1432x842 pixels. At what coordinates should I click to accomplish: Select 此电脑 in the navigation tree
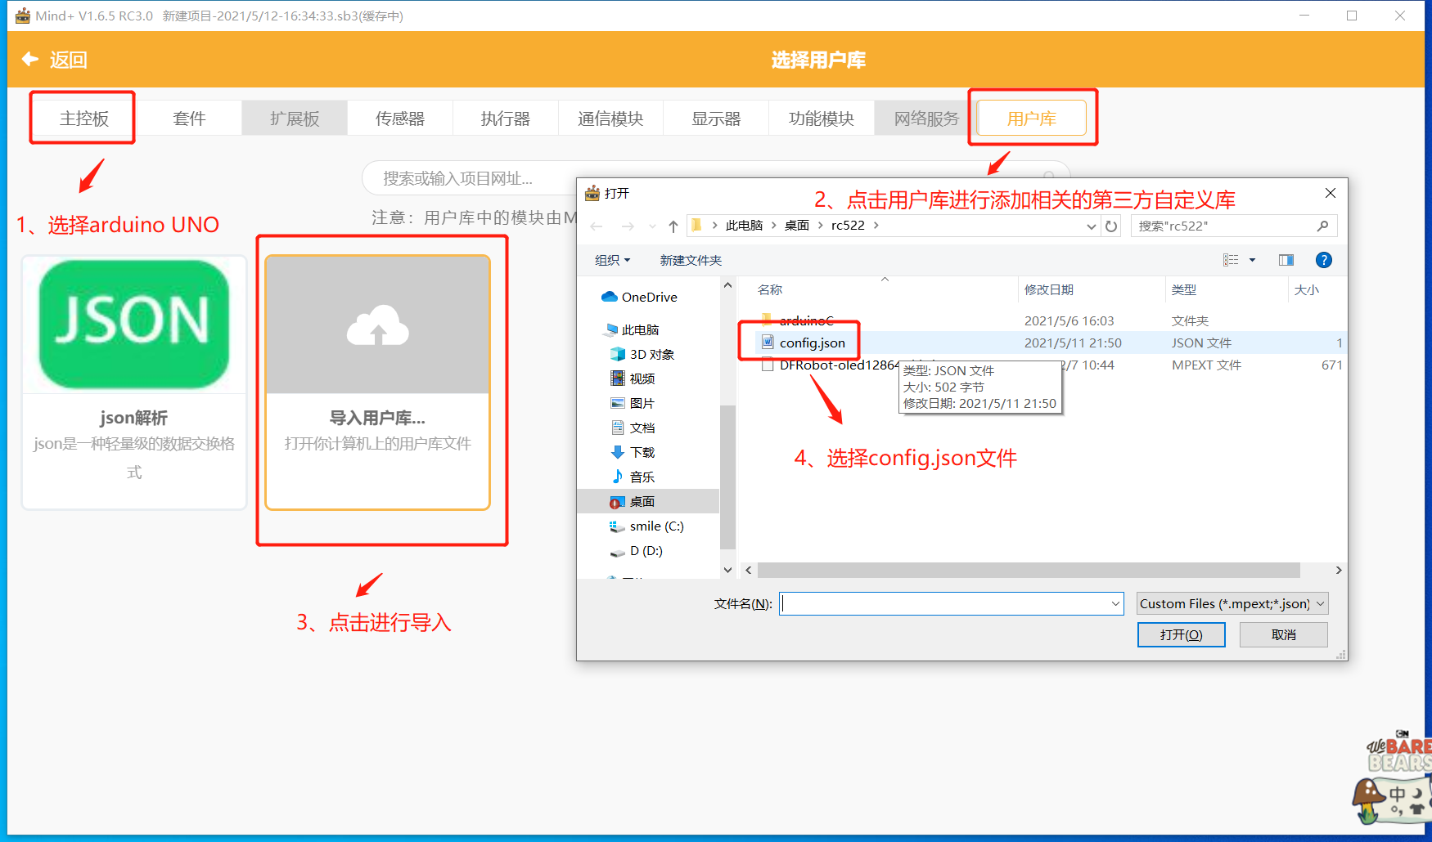(632, 329)
